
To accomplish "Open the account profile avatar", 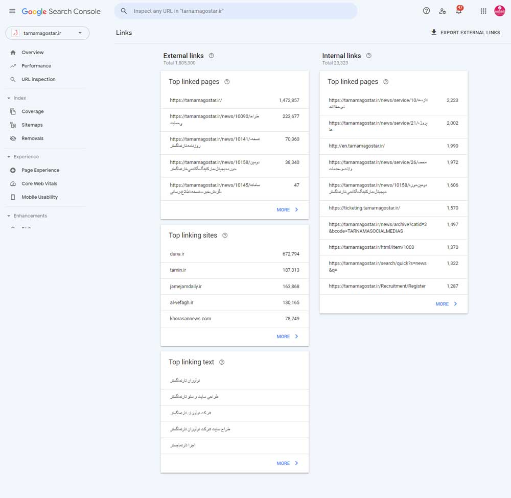I will tap(499, 11).
